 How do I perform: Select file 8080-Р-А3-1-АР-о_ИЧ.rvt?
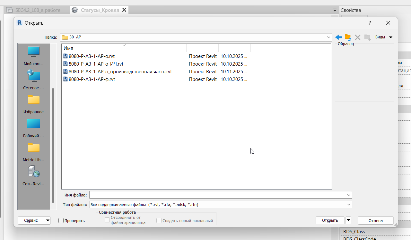click(x=96, y=64)
